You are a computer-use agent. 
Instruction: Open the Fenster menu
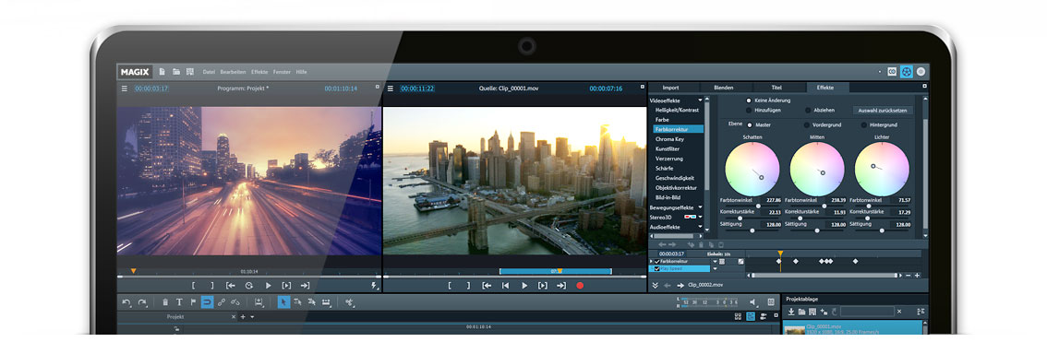pyautogui.click(x=282, y=71)
